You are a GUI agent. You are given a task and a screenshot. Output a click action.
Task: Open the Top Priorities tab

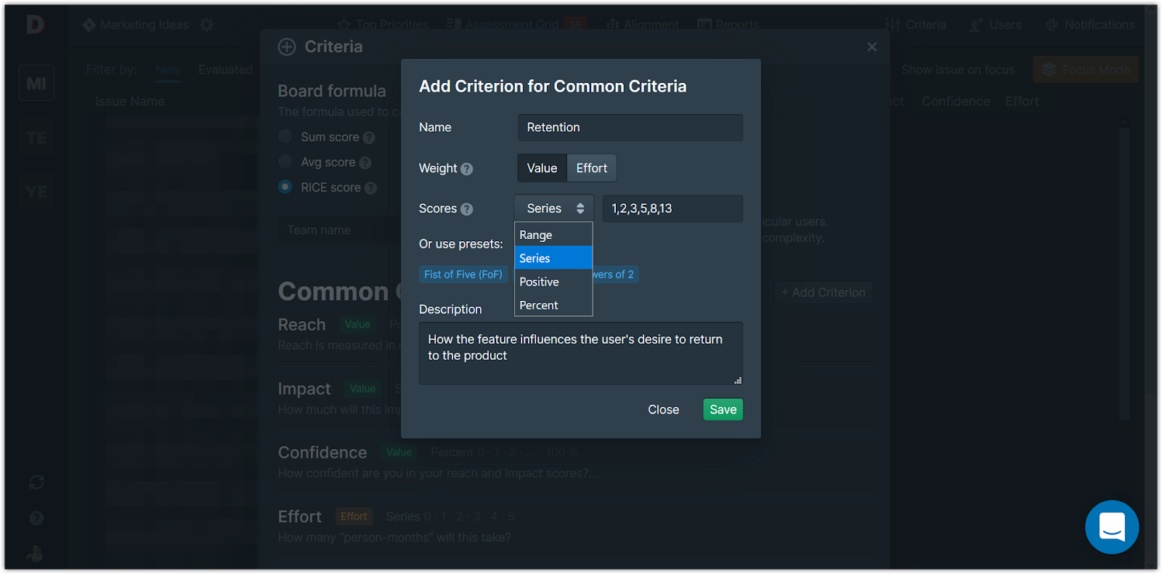coord(383,25)
